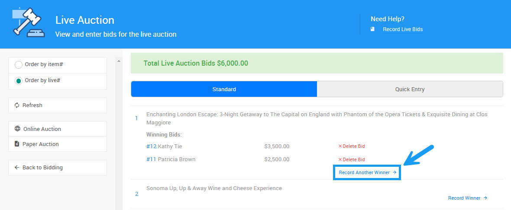Click the red X beside Patricia Brown's bid
Viewport: 511px width, 210px height.
point(340,159)
